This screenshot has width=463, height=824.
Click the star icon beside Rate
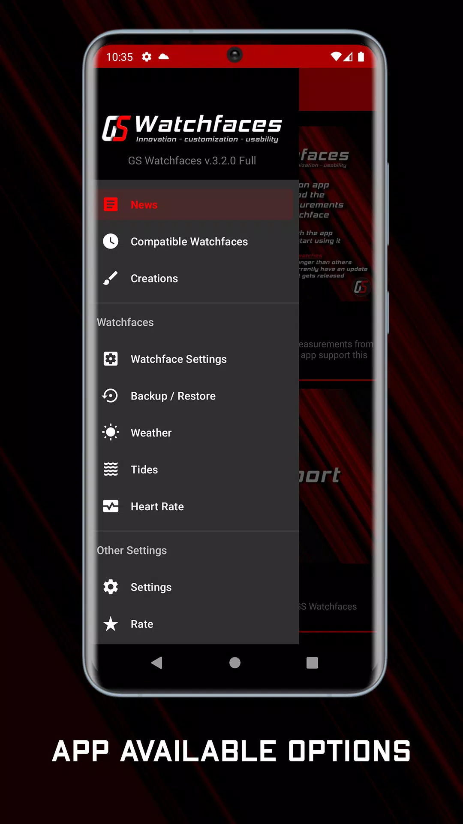click(x=111, y=624)
